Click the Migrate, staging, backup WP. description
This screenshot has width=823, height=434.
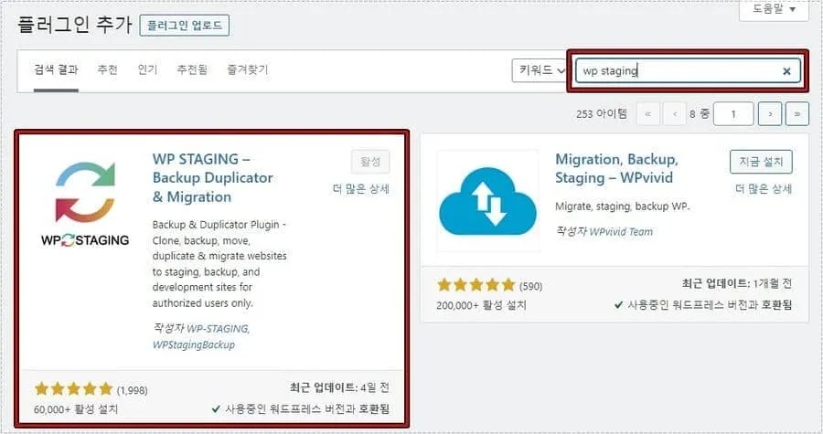point(622,206)
